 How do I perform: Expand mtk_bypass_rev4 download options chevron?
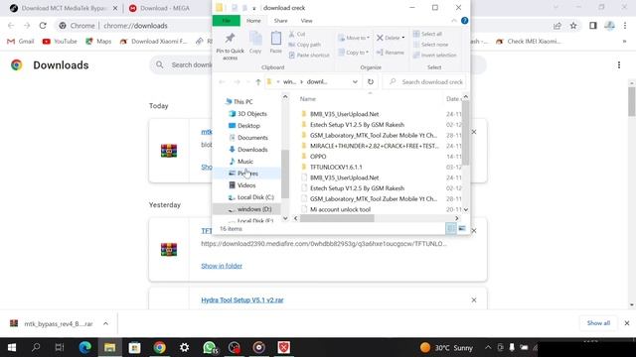105,324
